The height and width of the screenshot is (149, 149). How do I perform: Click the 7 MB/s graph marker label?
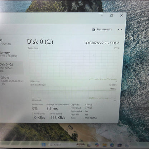pos(112,89)
